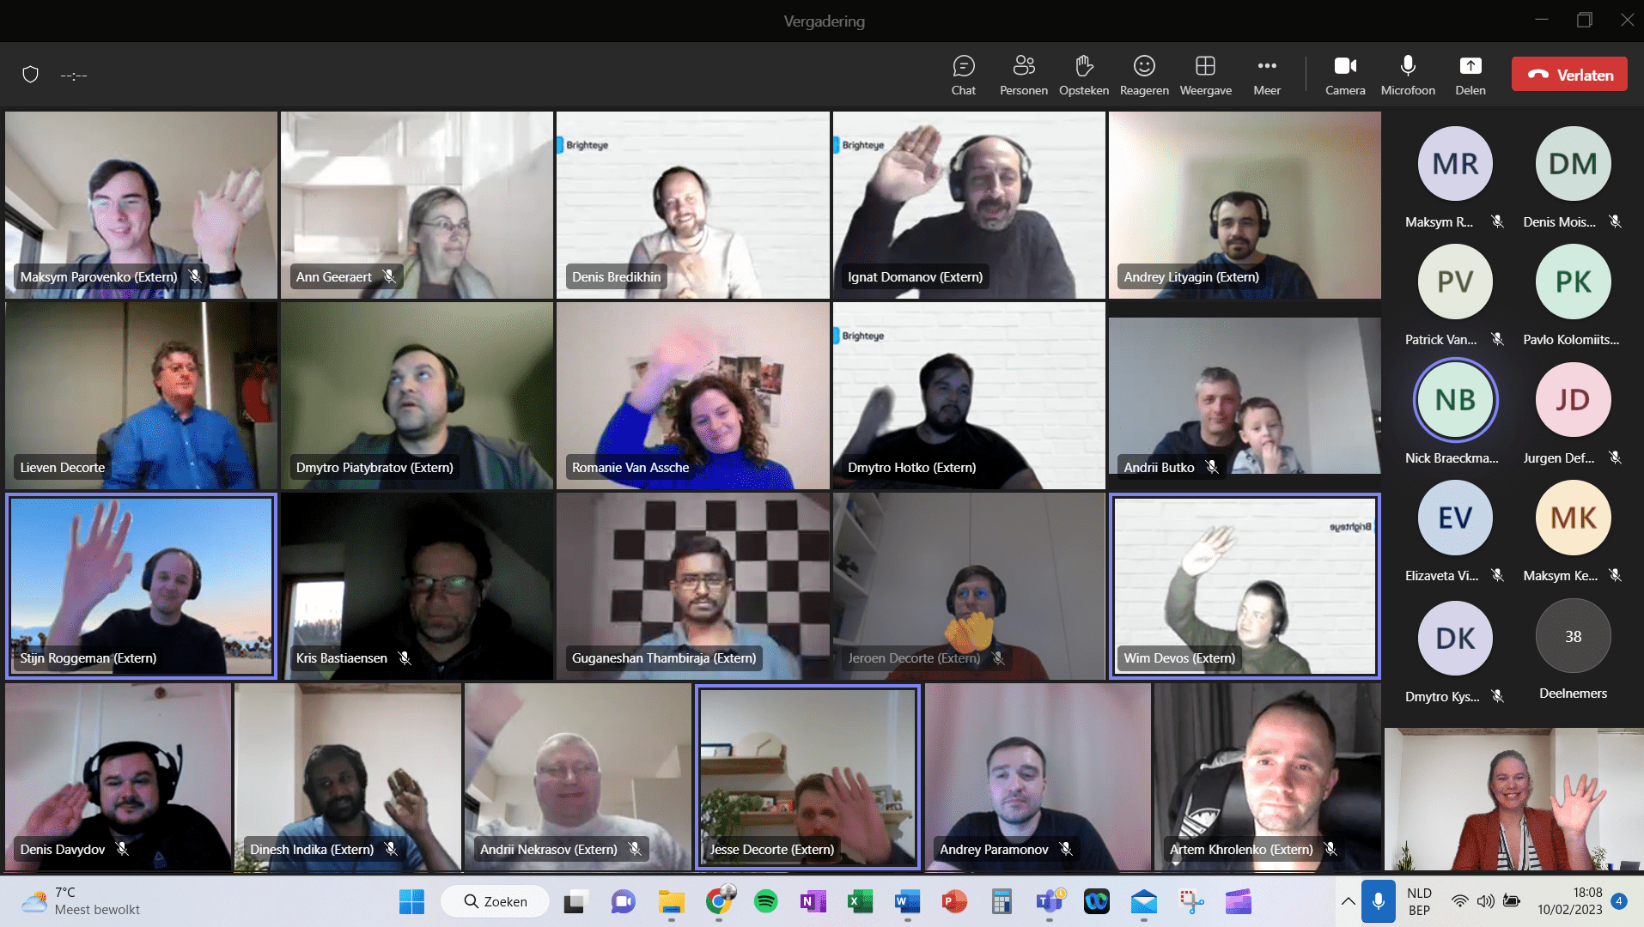
Task: Open the taskbar weather widget
Action: (82, 901)
